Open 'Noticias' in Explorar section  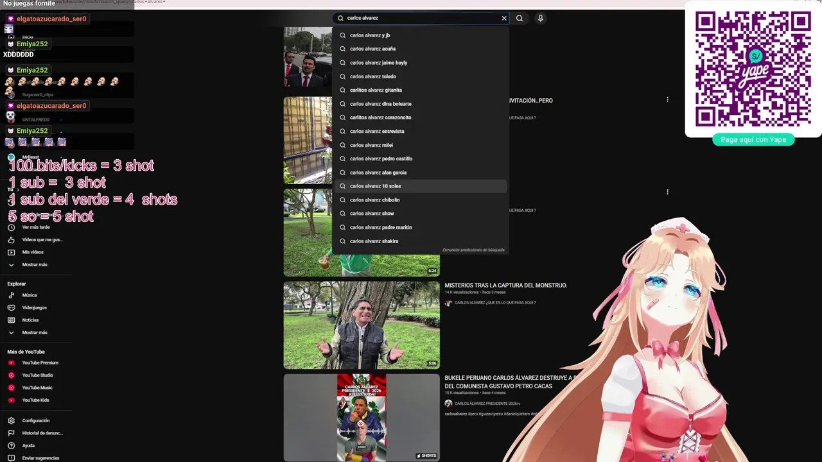click(30, 320)
